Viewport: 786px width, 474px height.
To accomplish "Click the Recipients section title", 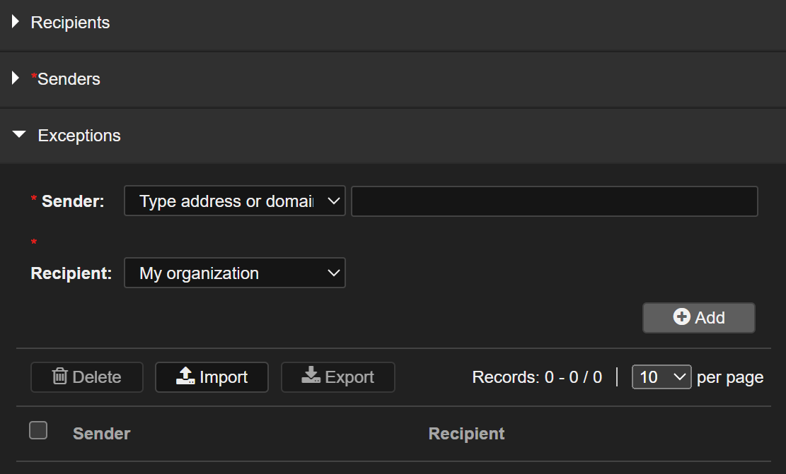I will 70,23.
